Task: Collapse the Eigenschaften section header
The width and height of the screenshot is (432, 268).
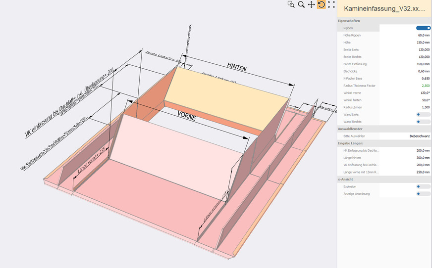Action: 349,21
